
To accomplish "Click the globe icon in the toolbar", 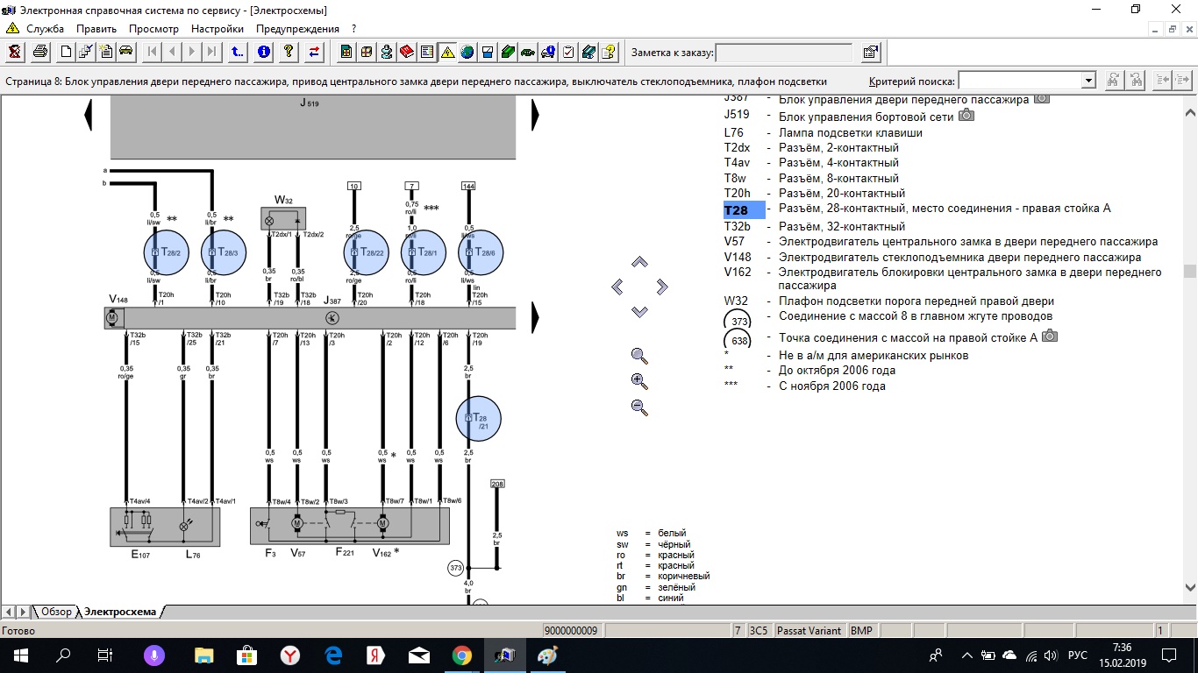I will coord(467,52).
